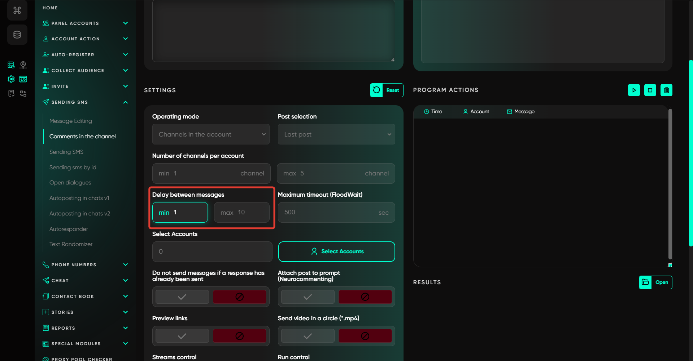This screenshot has width=693, height=361.
Task: Go to Autoresponder in sidebar
Action: coord(69,229)
